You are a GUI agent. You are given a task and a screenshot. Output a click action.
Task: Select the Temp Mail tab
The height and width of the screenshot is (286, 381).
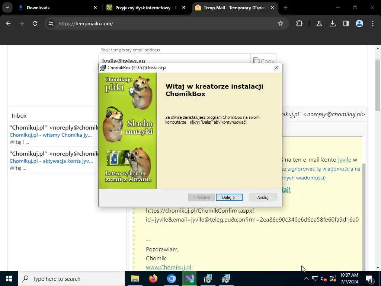[x=234, y=8]
